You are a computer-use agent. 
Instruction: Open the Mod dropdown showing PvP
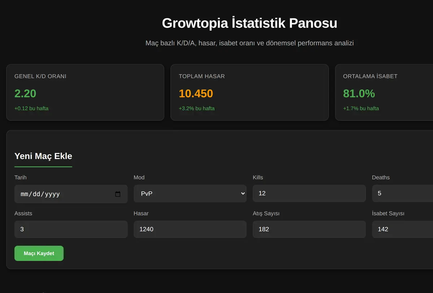[190, 194]
